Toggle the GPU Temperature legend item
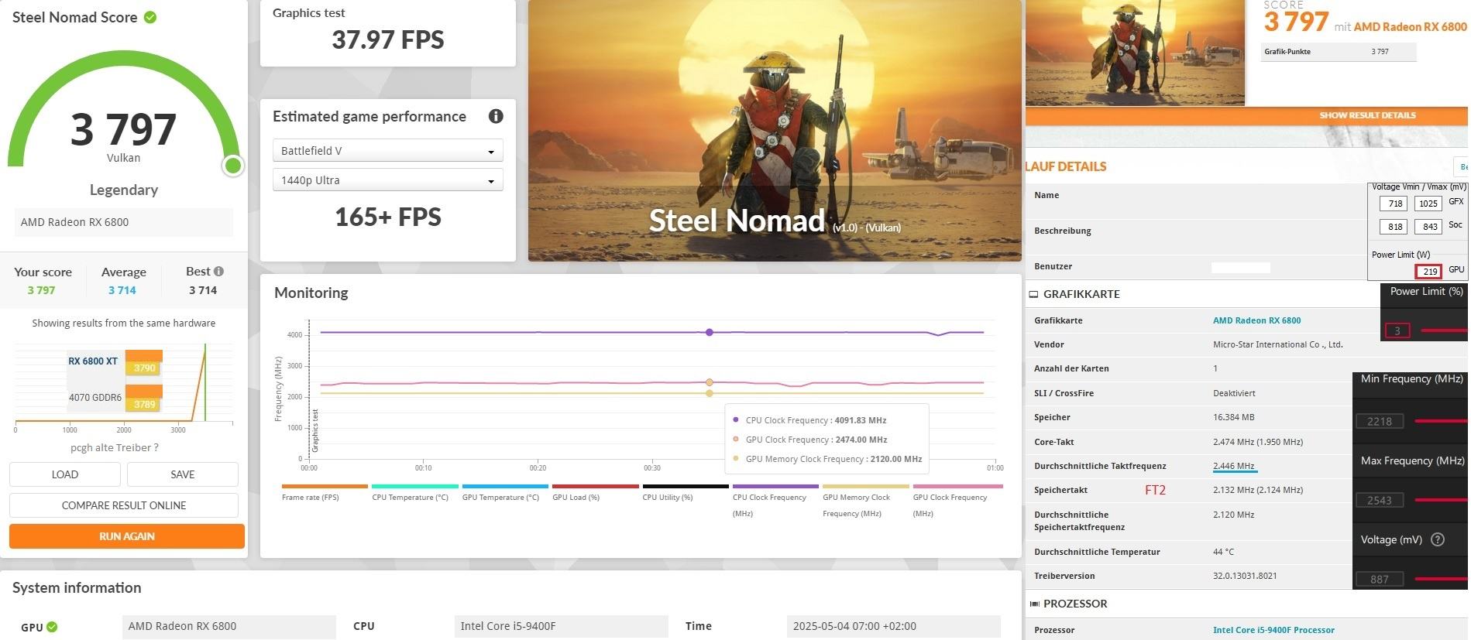Viewport: 1471px width, 640px height. pos(505,493)
